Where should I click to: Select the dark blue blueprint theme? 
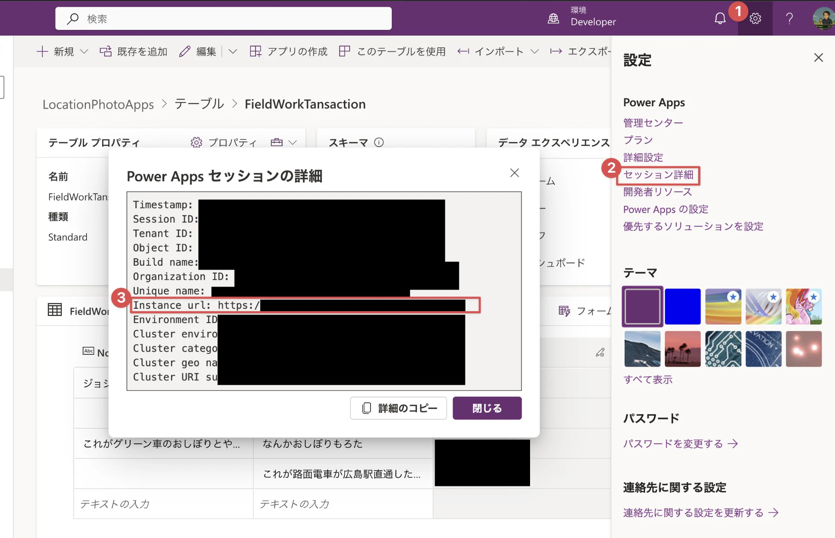tap(763, 349)
